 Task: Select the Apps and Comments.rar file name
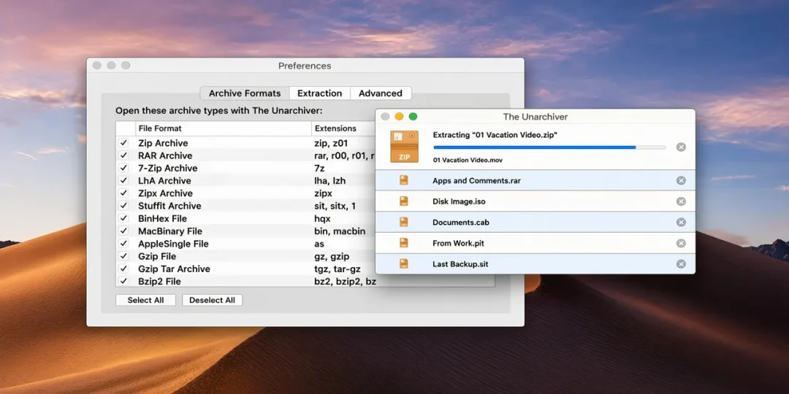tap(476, 180)
